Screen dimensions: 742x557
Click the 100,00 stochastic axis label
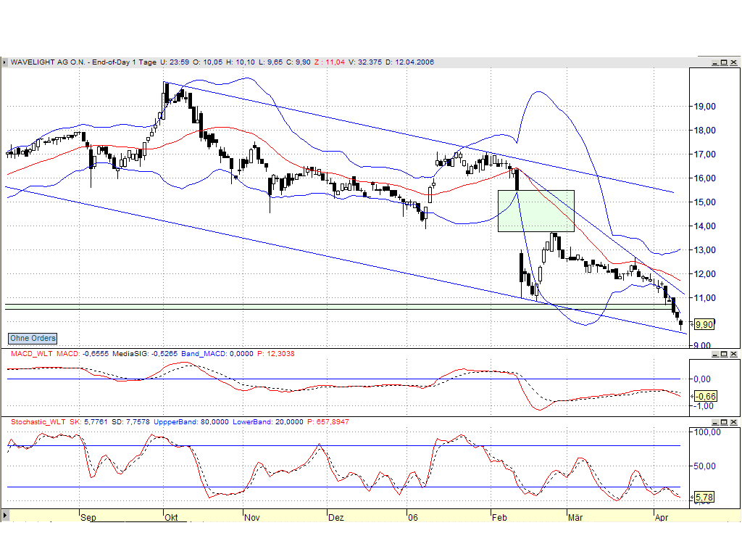coord(707,432)
